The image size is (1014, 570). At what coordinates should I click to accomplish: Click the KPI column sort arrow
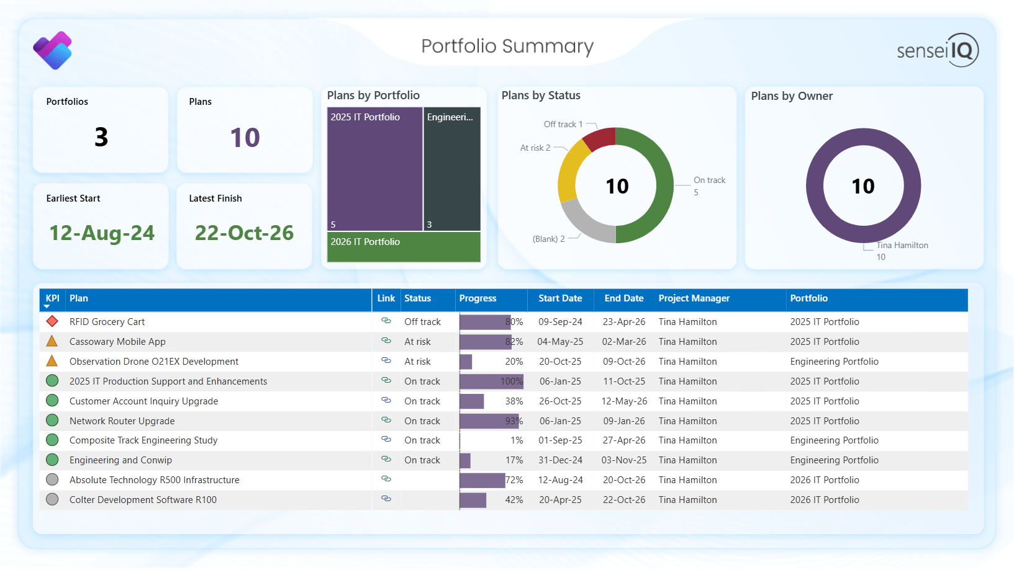(47, 306)
